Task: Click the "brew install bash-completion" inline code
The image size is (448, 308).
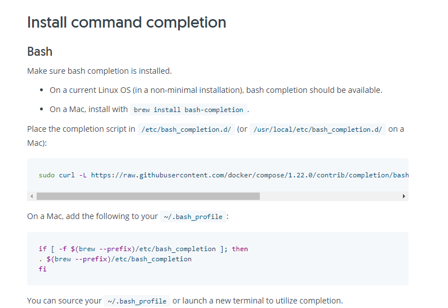Action: click(188, 110)
